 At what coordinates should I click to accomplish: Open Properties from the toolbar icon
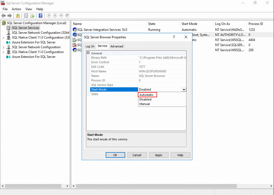(26, 16)
